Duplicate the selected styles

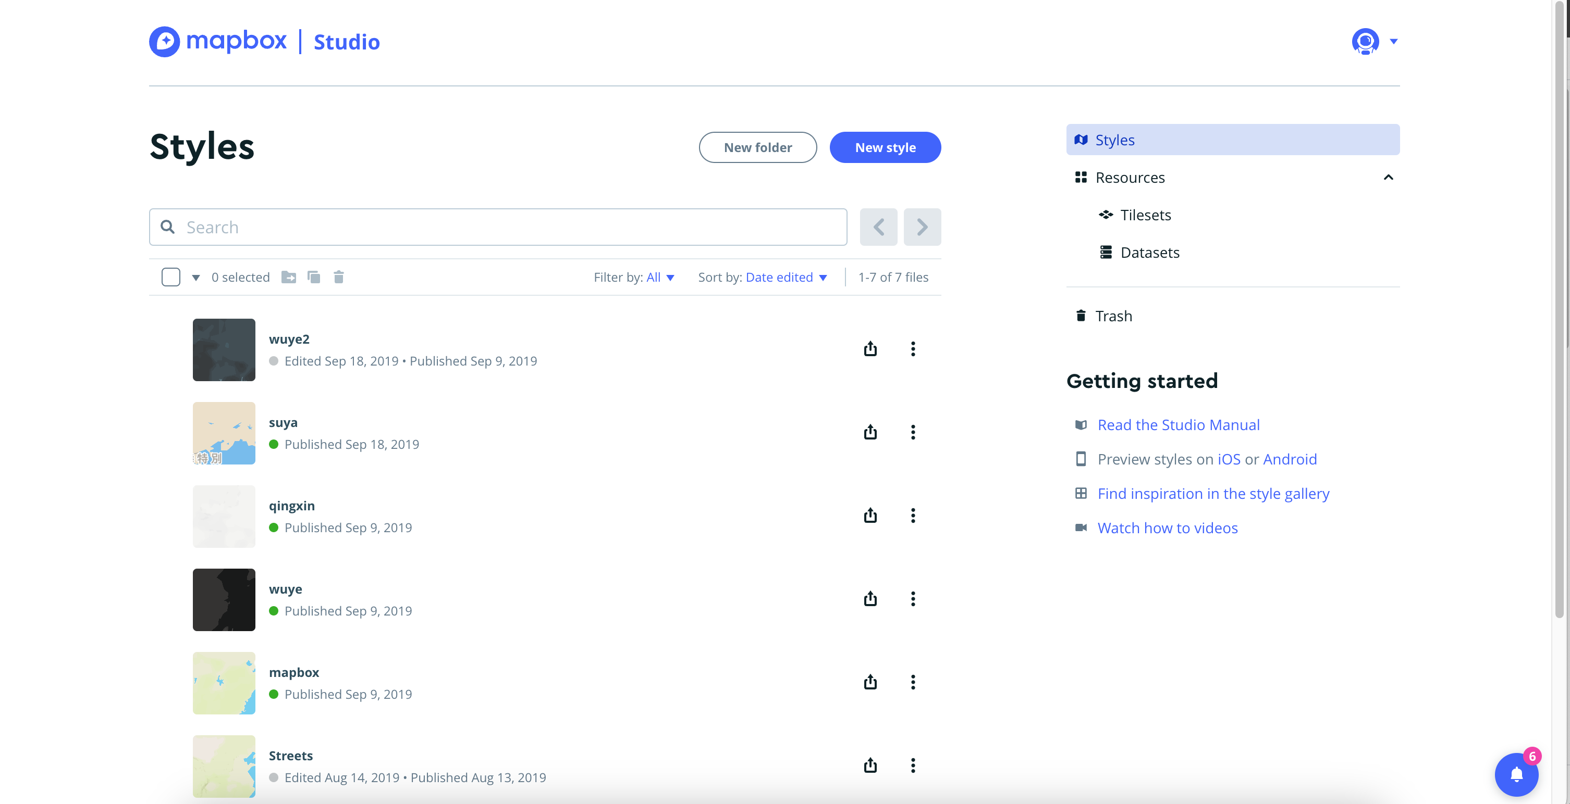[x=314, y=277]
